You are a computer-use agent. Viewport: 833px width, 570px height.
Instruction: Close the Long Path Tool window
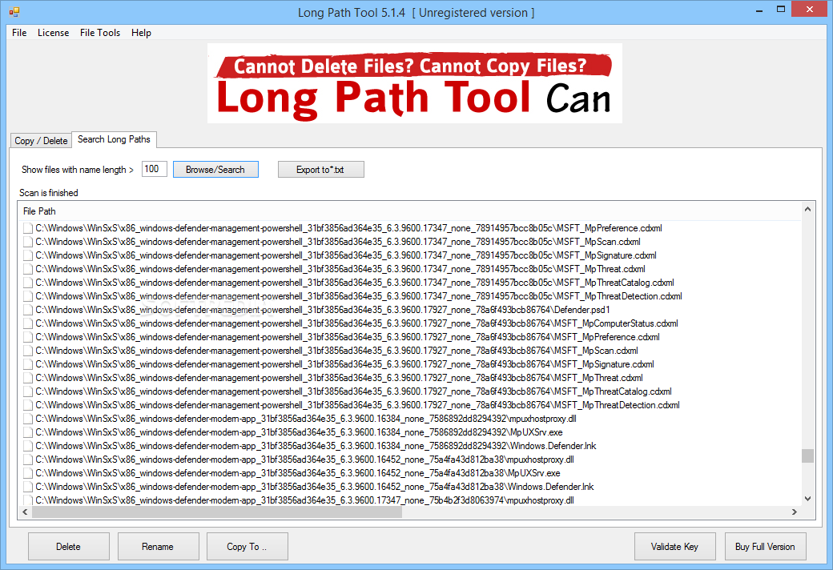tap(810, 9)
